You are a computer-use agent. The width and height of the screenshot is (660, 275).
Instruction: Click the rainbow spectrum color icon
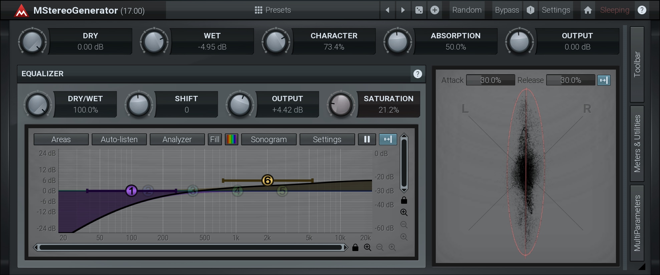pos(231,139)
